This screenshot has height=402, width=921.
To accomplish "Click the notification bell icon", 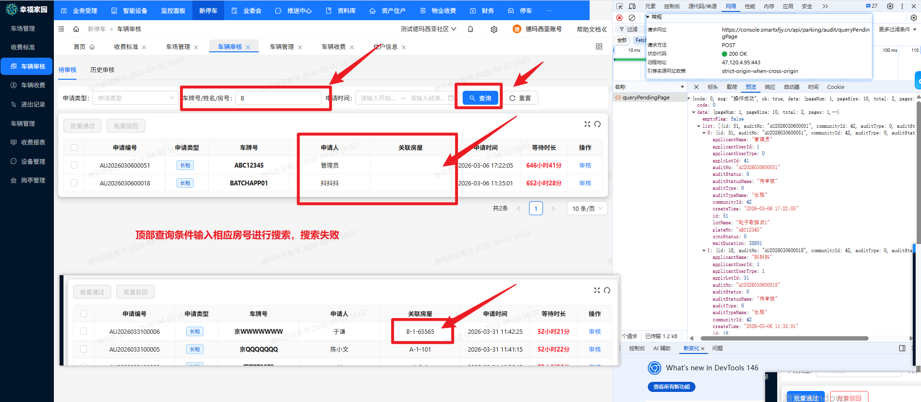I will tap(470, 29).
